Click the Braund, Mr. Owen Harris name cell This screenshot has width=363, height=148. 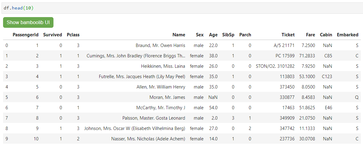(x=160, y=45)
